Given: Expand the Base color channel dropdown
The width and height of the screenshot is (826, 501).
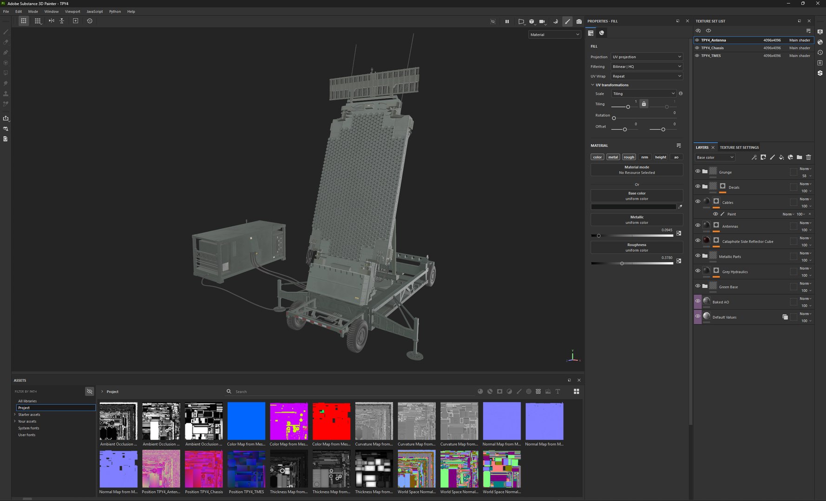Looking at the screenshot, I should click(x=715, y=157).
